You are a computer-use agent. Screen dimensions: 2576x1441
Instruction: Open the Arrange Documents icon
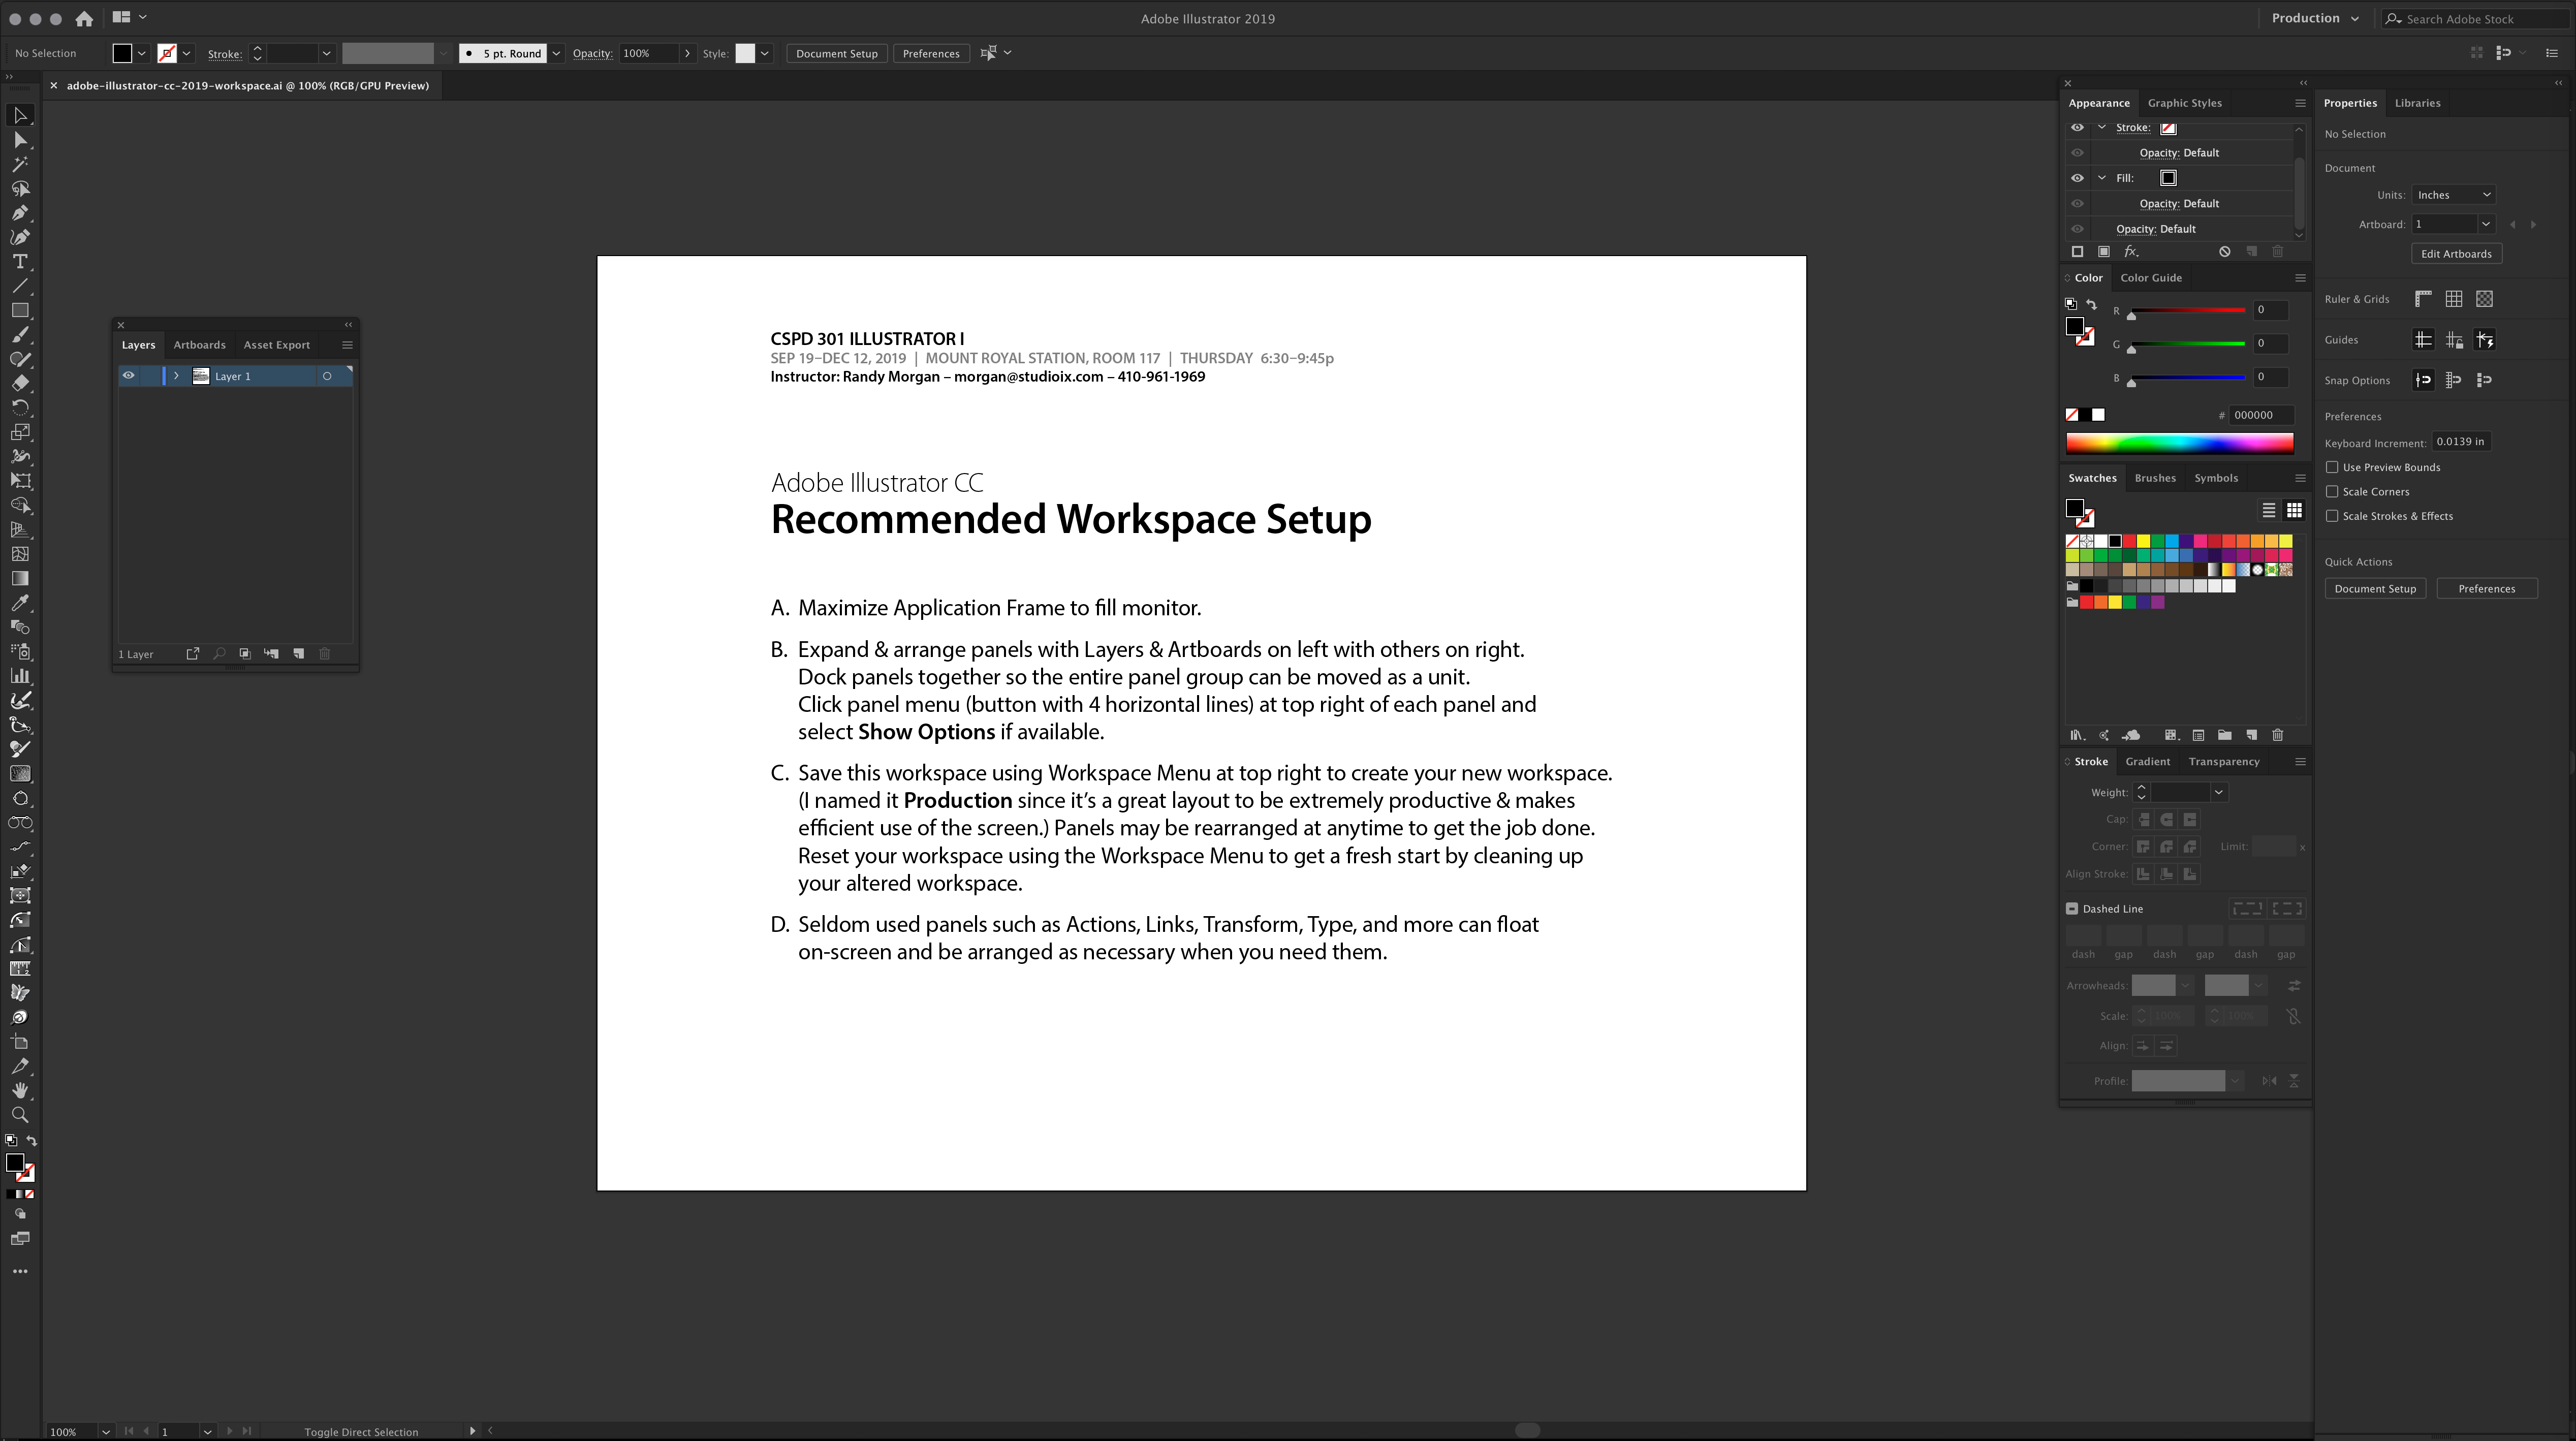[121, 17]
